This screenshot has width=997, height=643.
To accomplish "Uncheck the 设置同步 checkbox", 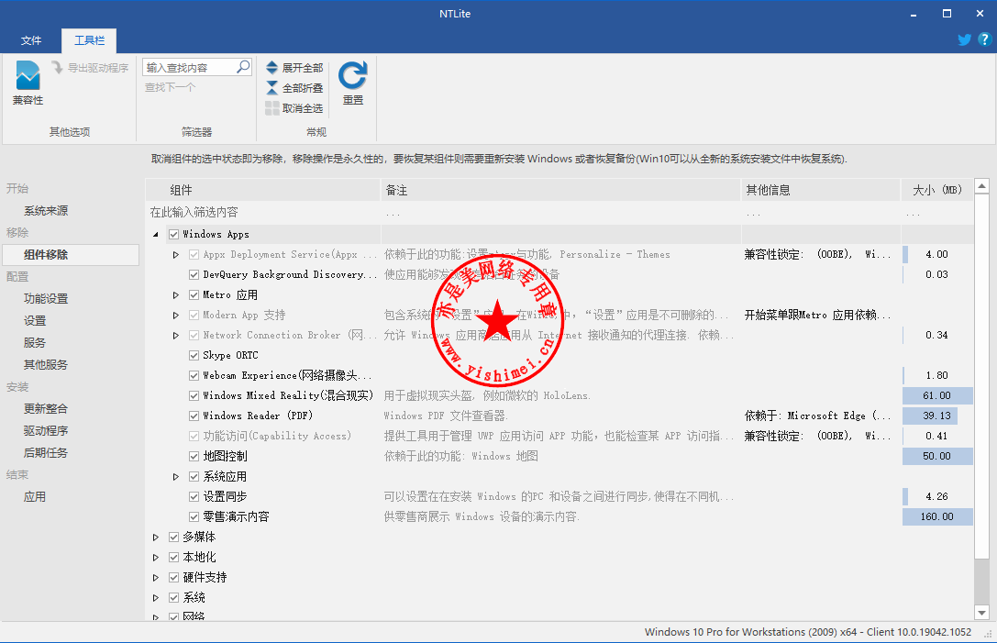I will (x=194, y=497).
